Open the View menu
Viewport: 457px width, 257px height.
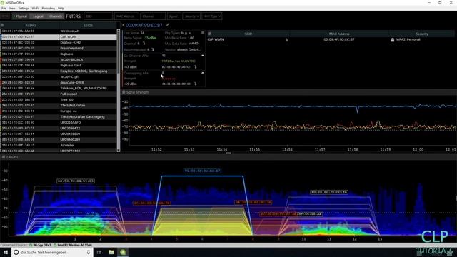[x=12, y=9]
